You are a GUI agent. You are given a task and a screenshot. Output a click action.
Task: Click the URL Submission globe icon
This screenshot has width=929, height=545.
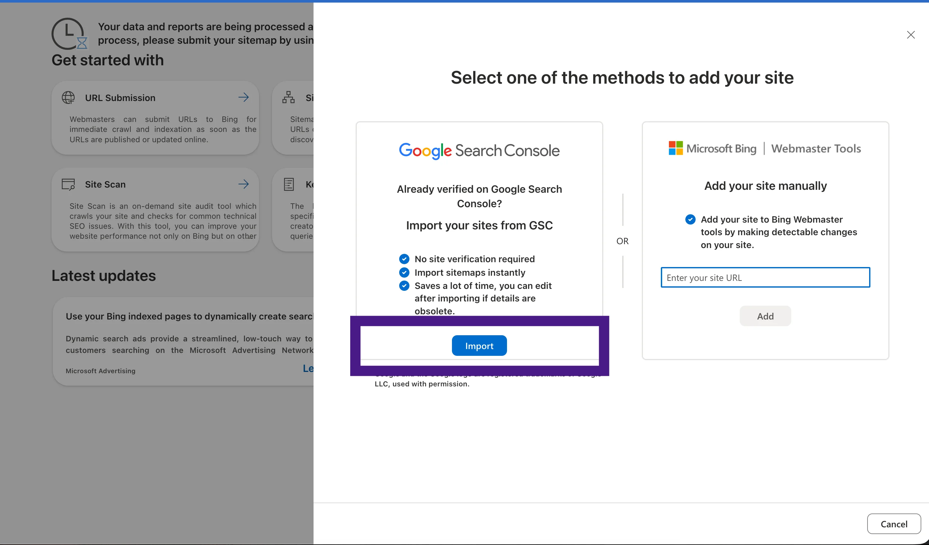pyautogui.click(x=68, y=98)
